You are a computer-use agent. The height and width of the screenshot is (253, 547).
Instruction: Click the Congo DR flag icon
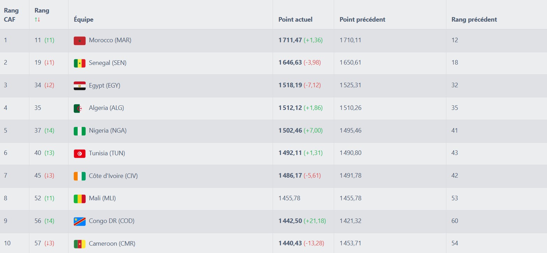tap(79, 221)
